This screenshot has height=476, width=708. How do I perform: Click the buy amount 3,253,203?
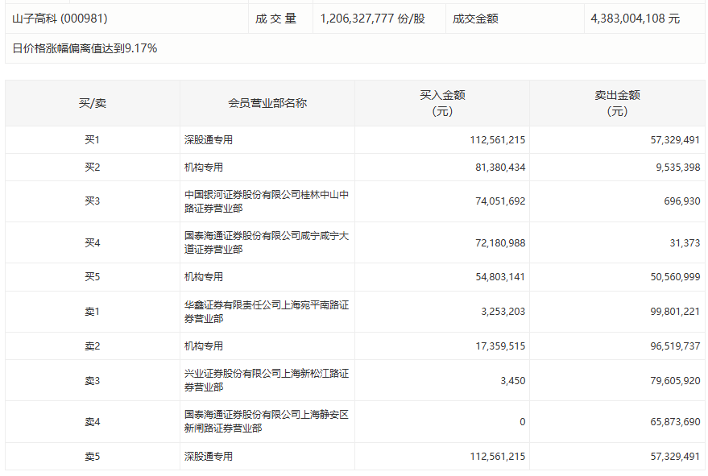click(x=503, y=312)
